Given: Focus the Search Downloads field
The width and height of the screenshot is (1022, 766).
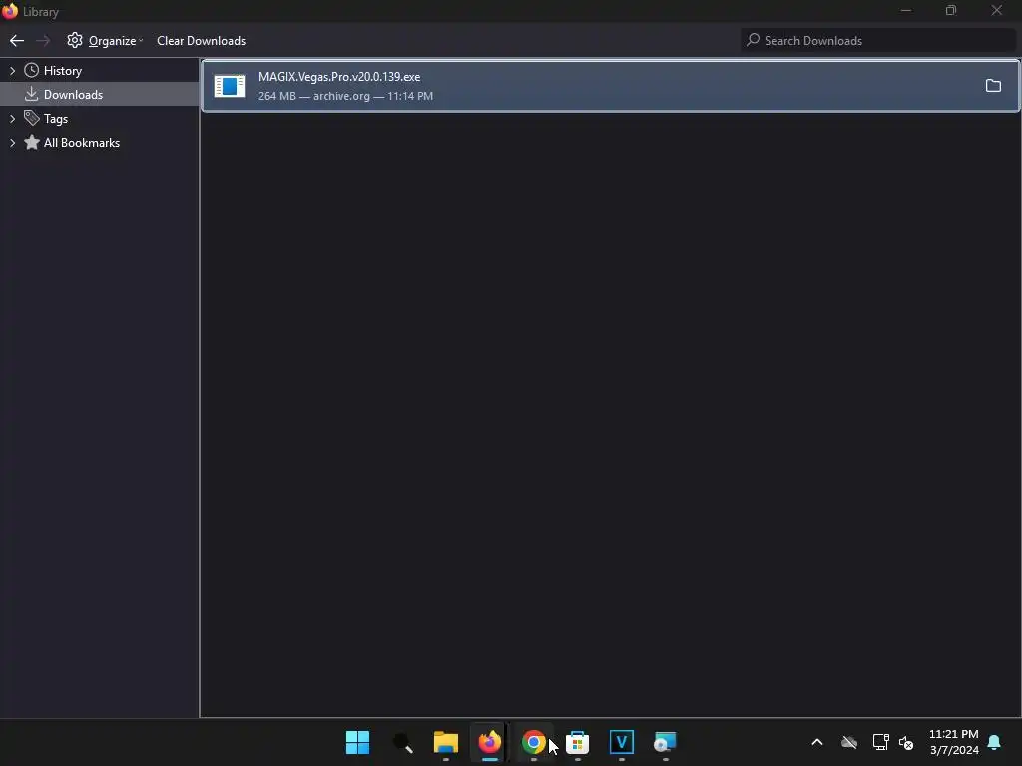Looking at the screenshot, I should point(878,40).
